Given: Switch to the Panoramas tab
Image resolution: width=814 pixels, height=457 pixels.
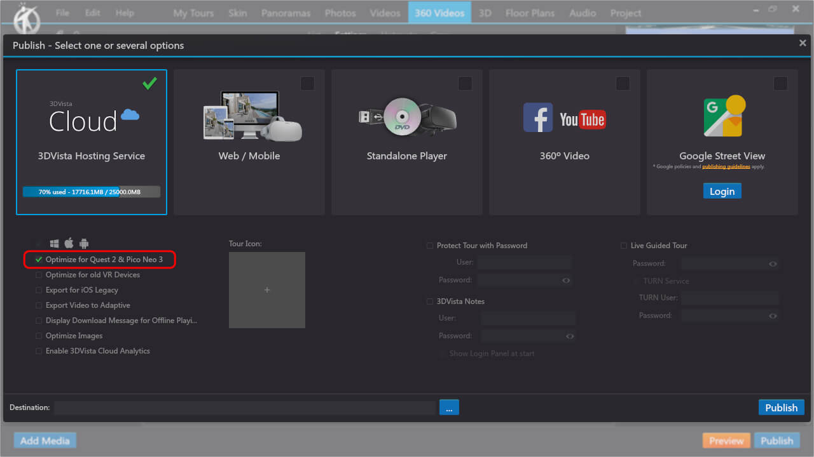Looking at the screenshot, I should point(286,13).
